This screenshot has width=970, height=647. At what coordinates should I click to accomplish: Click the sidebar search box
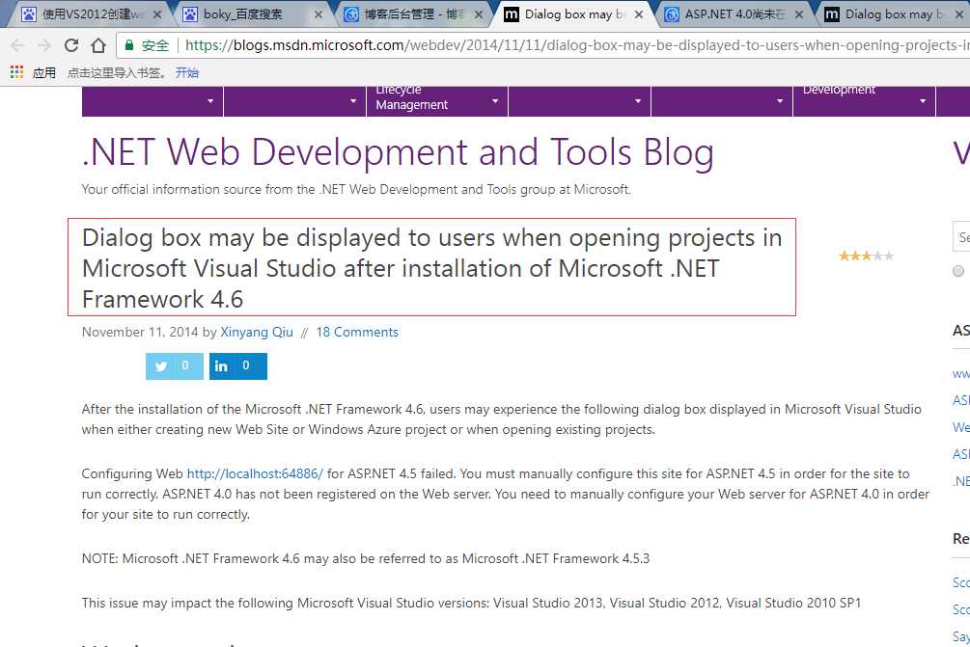961,236
